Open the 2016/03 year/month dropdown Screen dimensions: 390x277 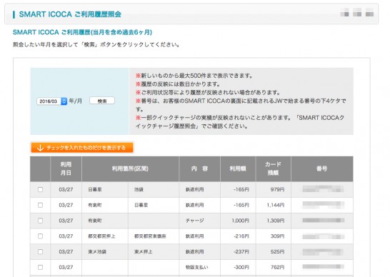[51, 101]
